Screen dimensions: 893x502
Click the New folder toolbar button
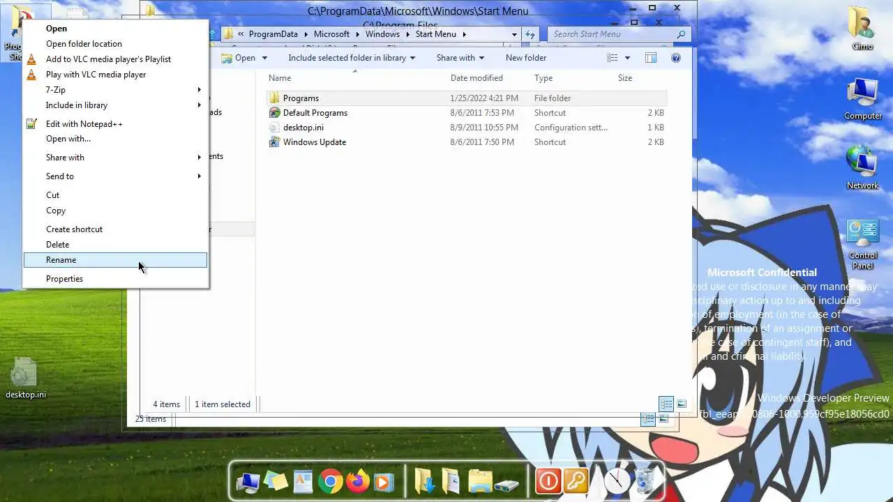pyautogui.click(x=526, y=58)
